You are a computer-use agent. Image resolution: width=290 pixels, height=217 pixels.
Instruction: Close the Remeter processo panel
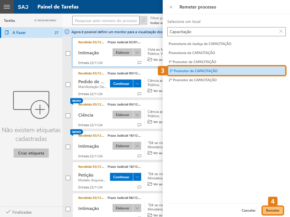[171, 7]
